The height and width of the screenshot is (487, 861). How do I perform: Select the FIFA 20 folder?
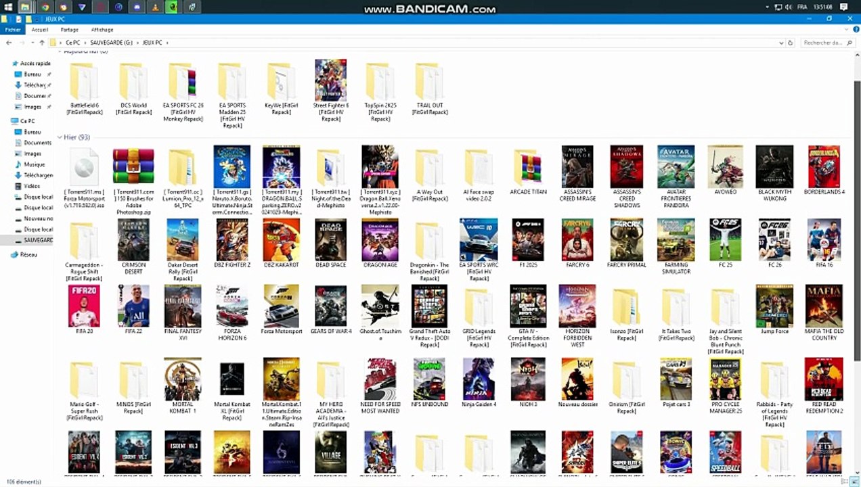[84, 309]
